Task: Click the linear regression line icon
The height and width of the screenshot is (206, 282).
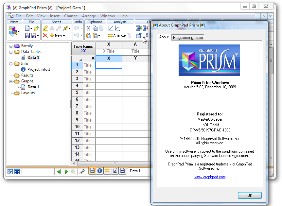Action: [111, 28]
